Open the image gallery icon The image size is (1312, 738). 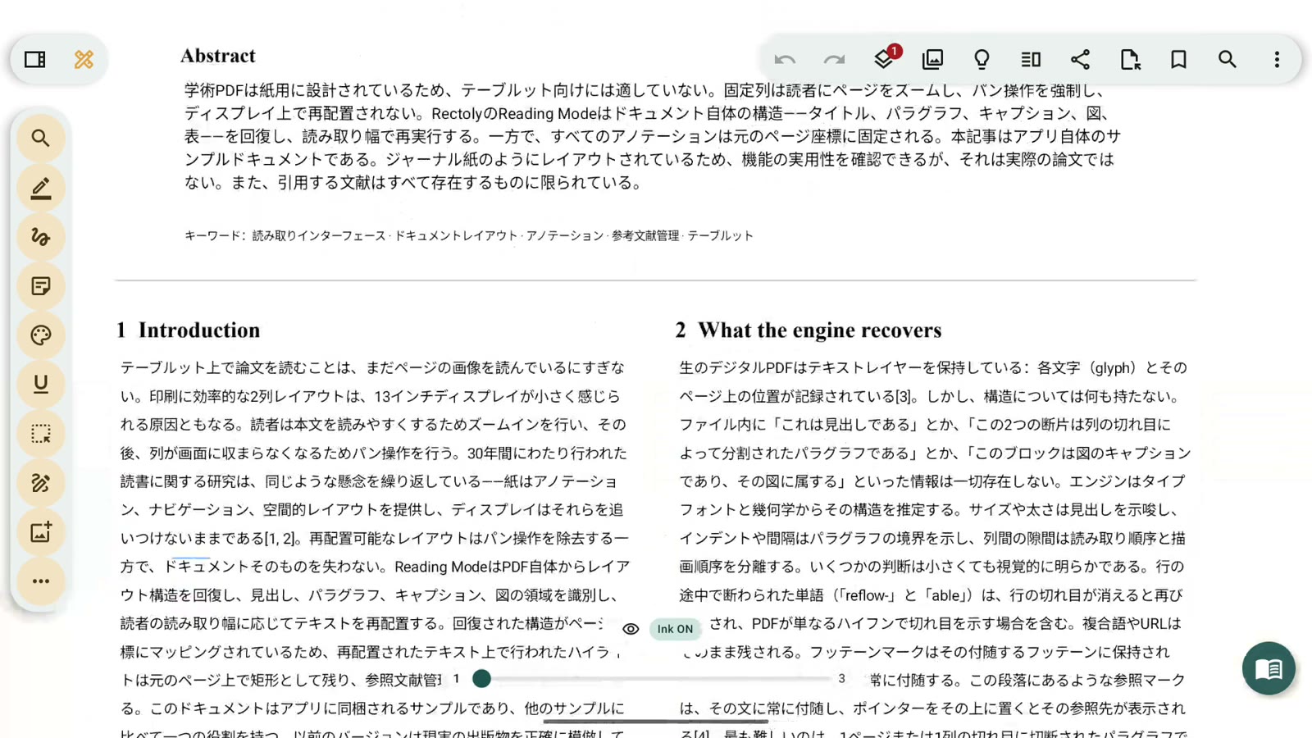[x=933, y=59]
